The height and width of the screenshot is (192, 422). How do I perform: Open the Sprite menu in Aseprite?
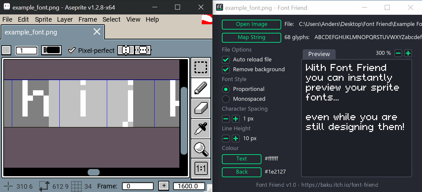tap(43, 19)
